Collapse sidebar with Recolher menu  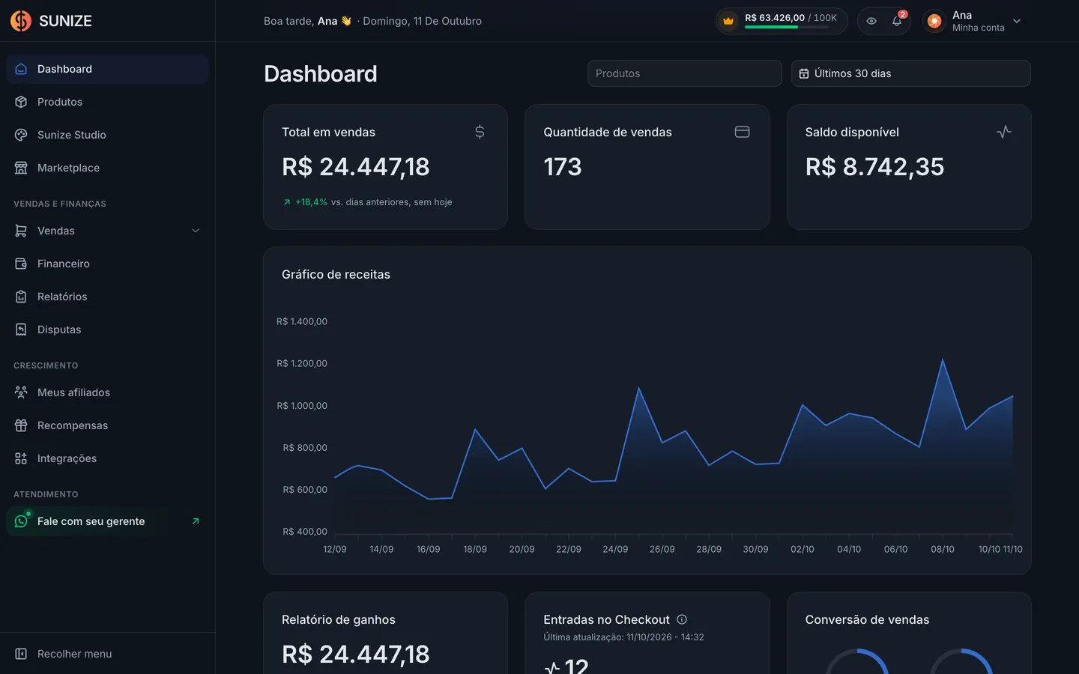pos(107,654)
